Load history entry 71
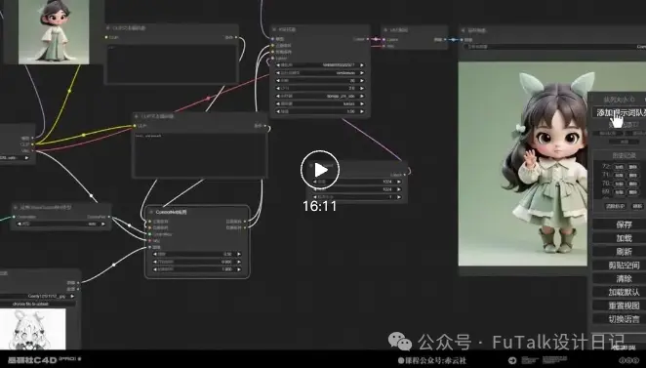This screenshot has height=368, width=646. pyautogui.click(x=620, y=175)
